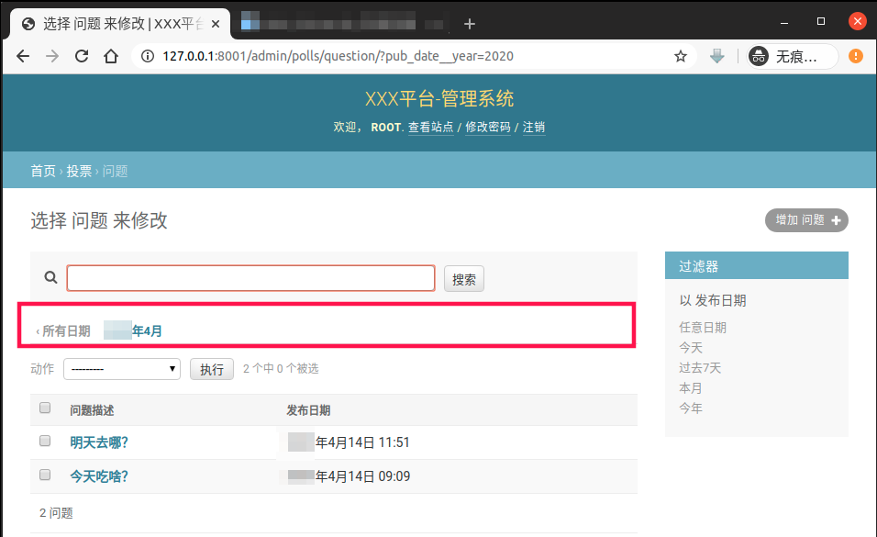Toggle the select-all questions checkbox
Image resolution: width=877 pixels, height=537 pixels.
pyautogui.click(x=45, y=408)
